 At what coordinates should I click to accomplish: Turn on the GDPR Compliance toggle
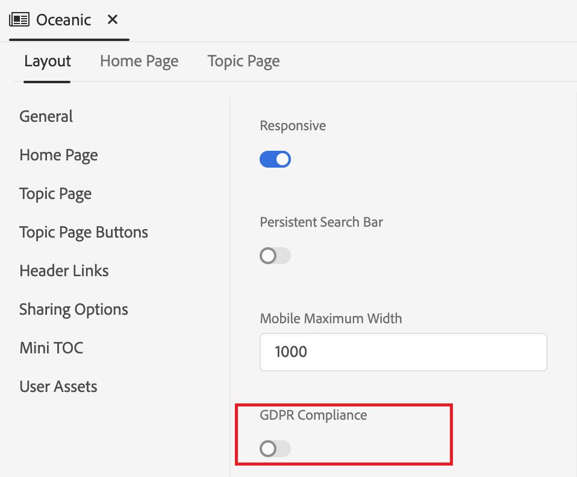pyautogui.click(x=275, y=449)
